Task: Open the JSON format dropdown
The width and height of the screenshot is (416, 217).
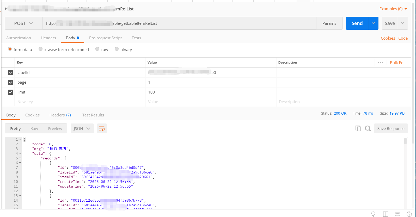Action: point(82,128)
